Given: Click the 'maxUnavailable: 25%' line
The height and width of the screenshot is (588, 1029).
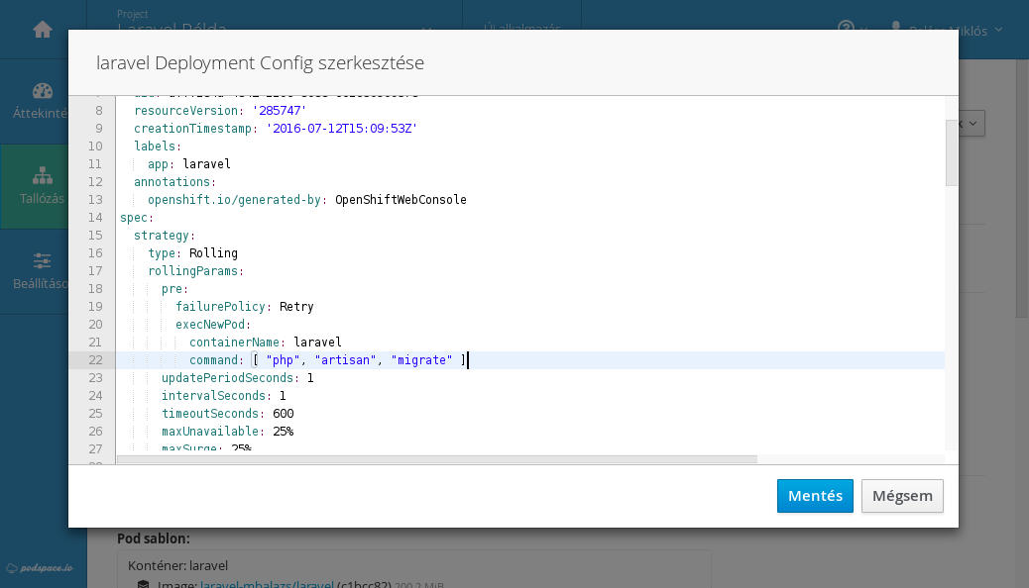Looking at the screenshot, I should pyautogui.click(x=228, y=432).
